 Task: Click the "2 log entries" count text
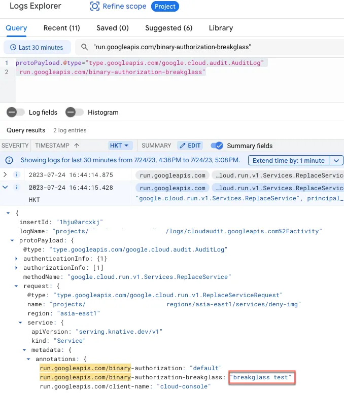pos(70,130)
